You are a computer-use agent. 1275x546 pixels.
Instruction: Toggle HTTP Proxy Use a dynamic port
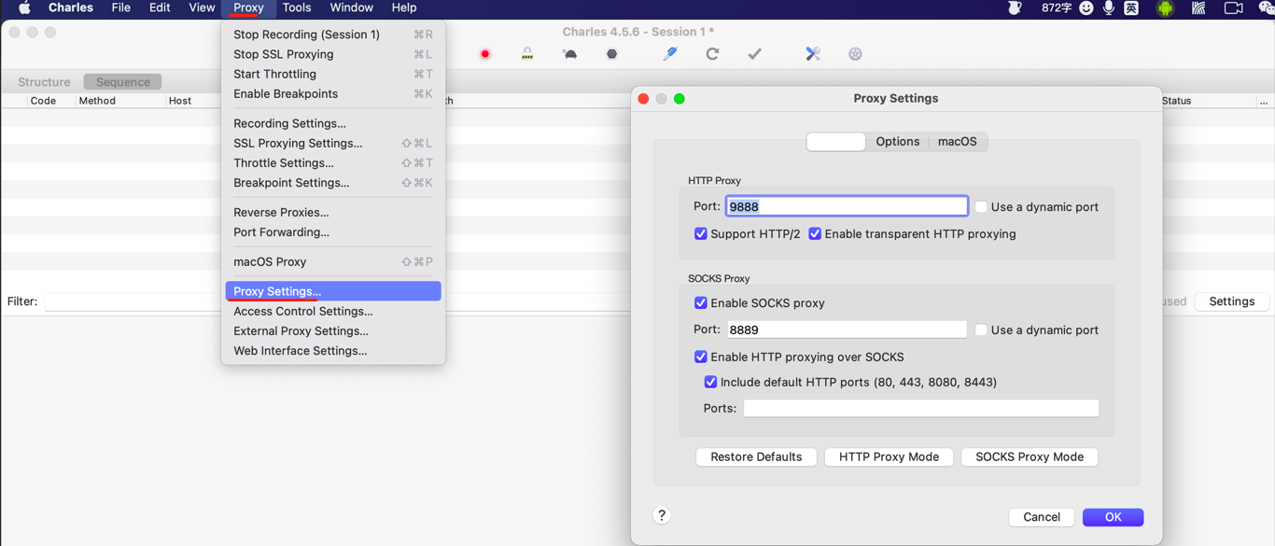coord(981,207)
